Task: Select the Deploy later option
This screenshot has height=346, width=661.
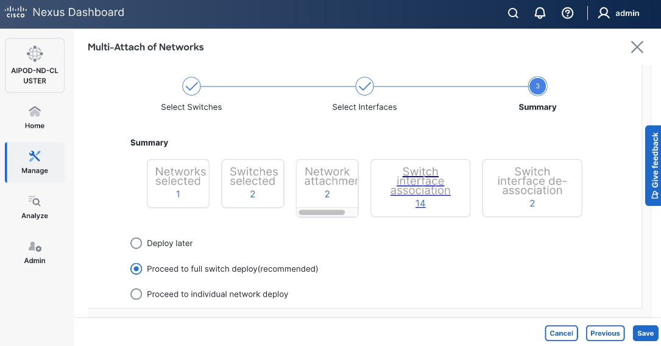Action: click(x=136, y=243)
